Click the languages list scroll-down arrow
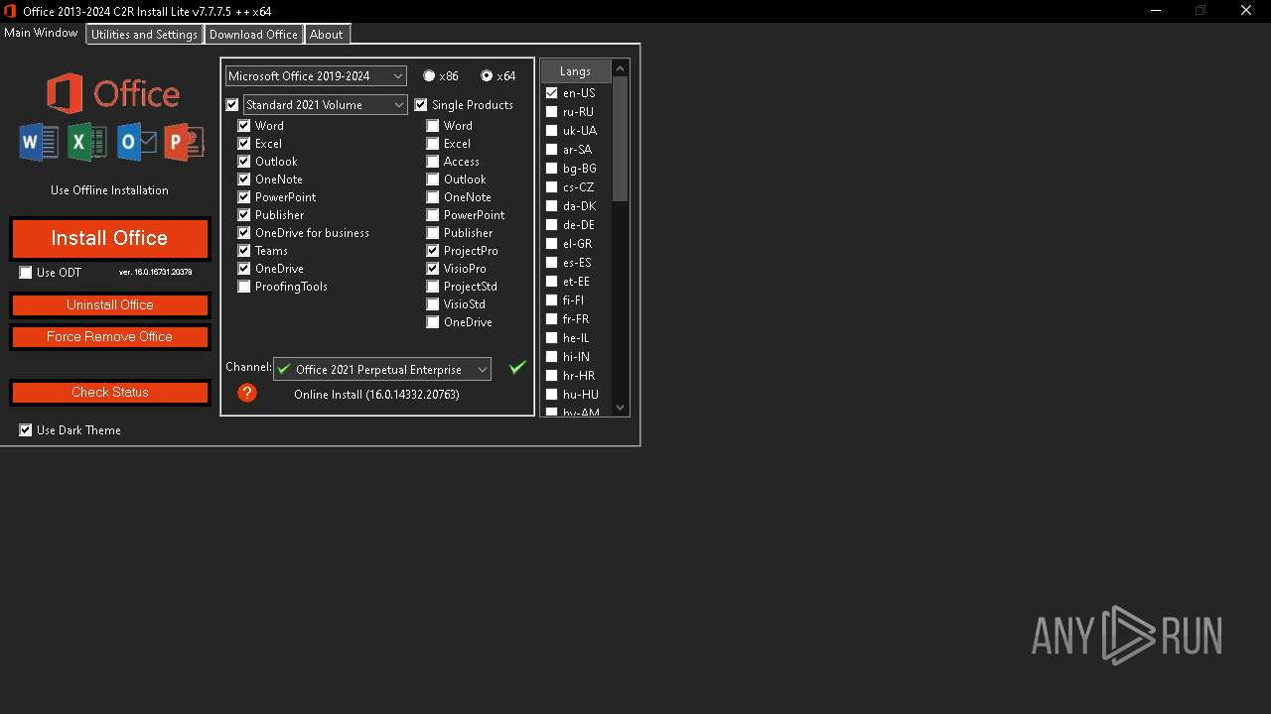1271x714 pixels. point(621,407)
